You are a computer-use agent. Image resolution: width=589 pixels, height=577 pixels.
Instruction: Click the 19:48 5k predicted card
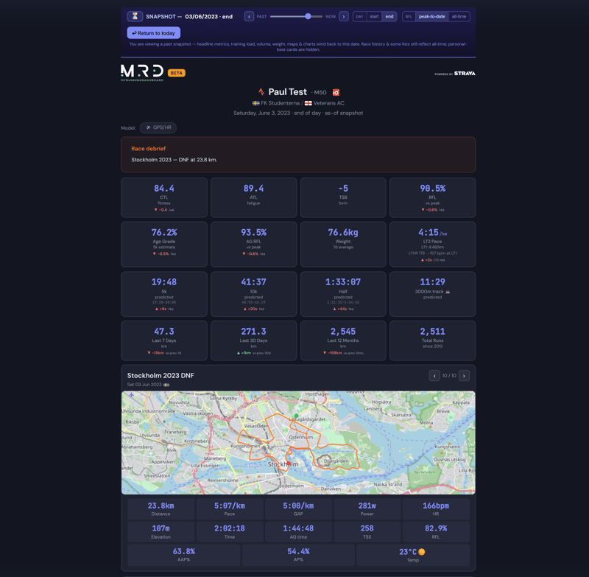tap(164, 294)
